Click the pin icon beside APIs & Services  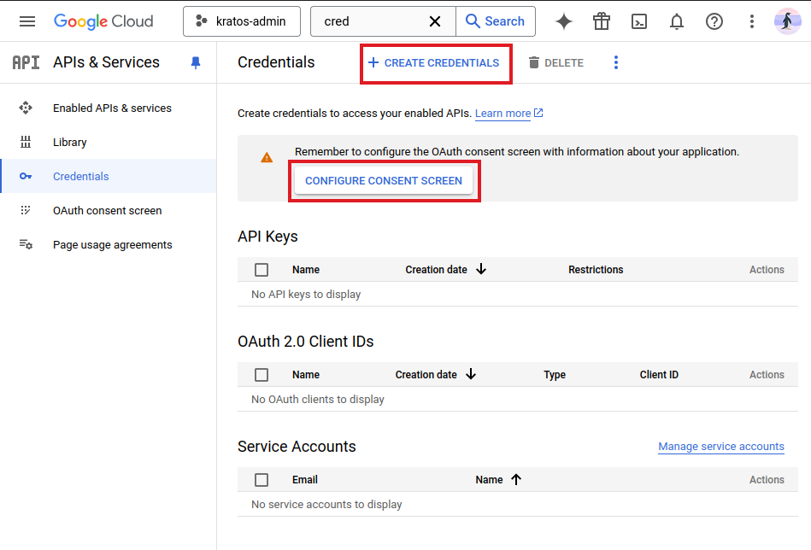pos(196,62)
